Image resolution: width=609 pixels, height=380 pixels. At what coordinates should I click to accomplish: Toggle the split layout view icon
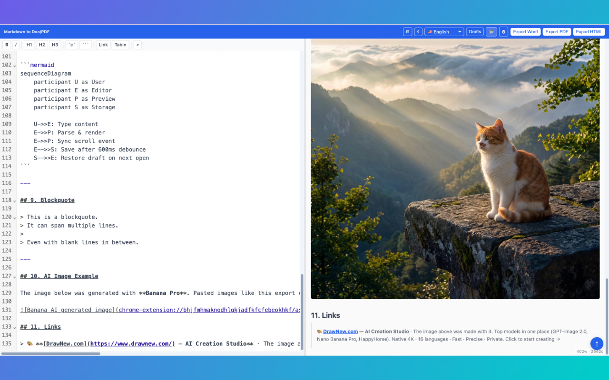click(407, 32)
